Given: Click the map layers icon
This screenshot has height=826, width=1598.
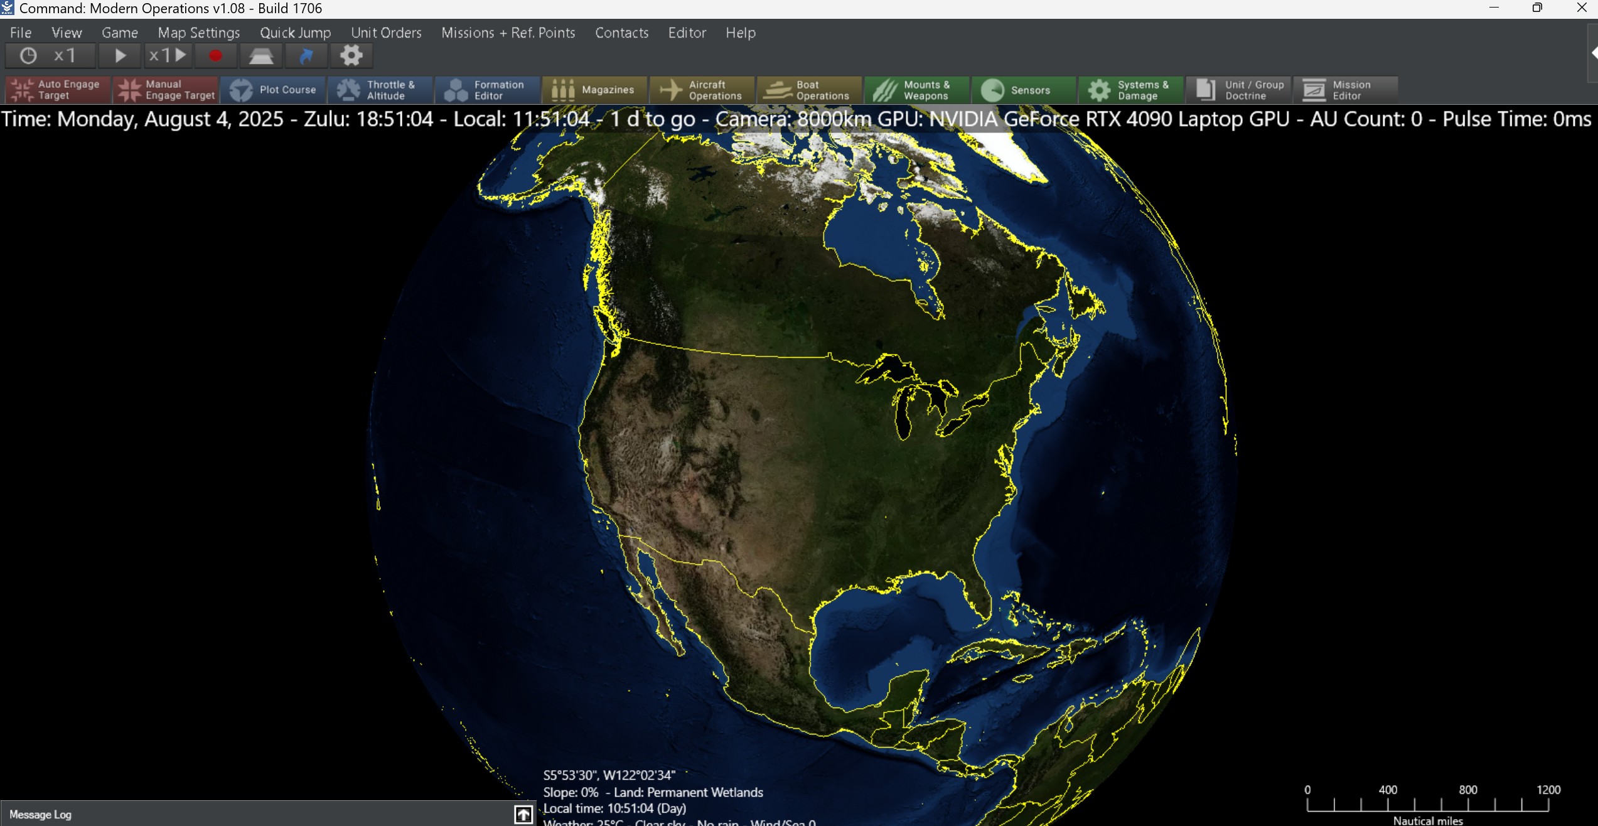Looking at the screenshot, I should tap(261, 56).
